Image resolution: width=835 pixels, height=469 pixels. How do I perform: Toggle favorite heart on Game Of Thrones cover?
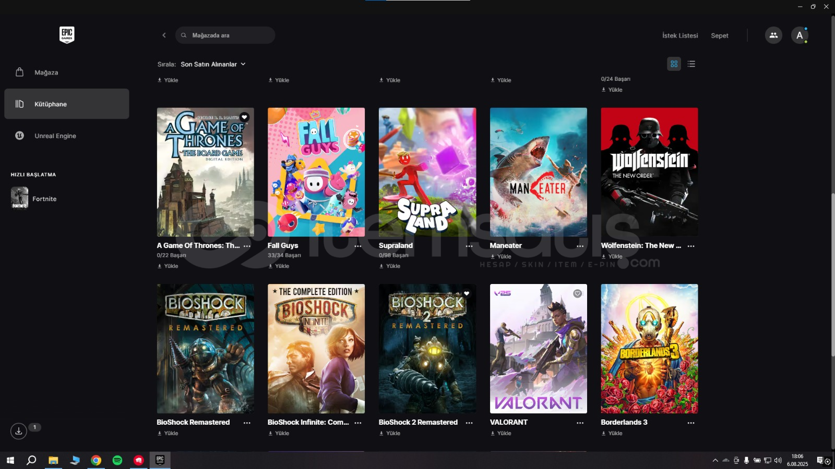pyautogui.click(x=244, y=117)
